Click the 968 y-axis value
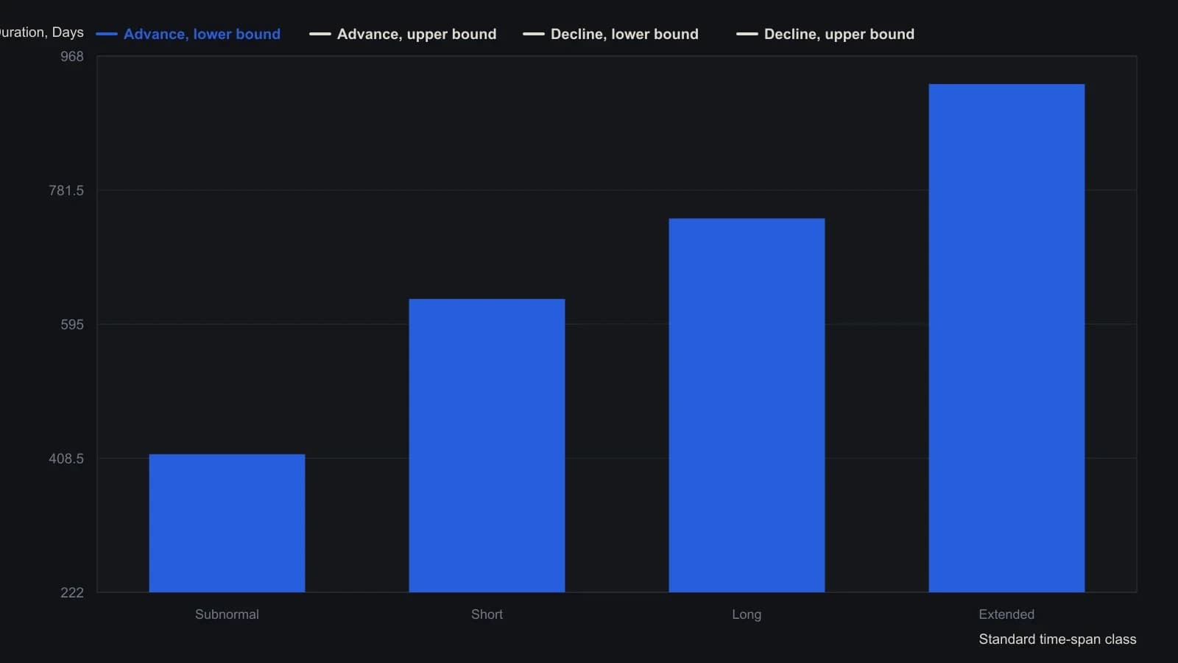 point(72,57)
